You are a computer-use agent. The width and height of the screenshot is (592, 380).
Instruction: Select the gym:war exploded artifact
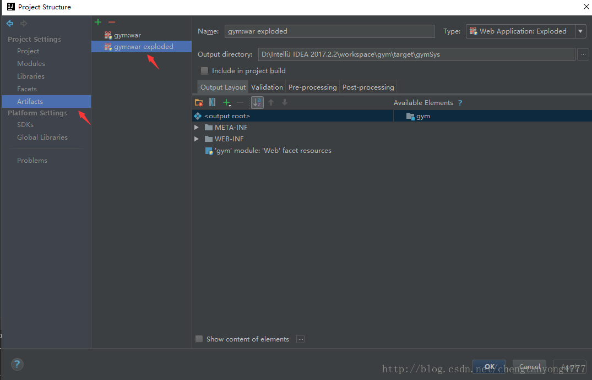point(141,46)
